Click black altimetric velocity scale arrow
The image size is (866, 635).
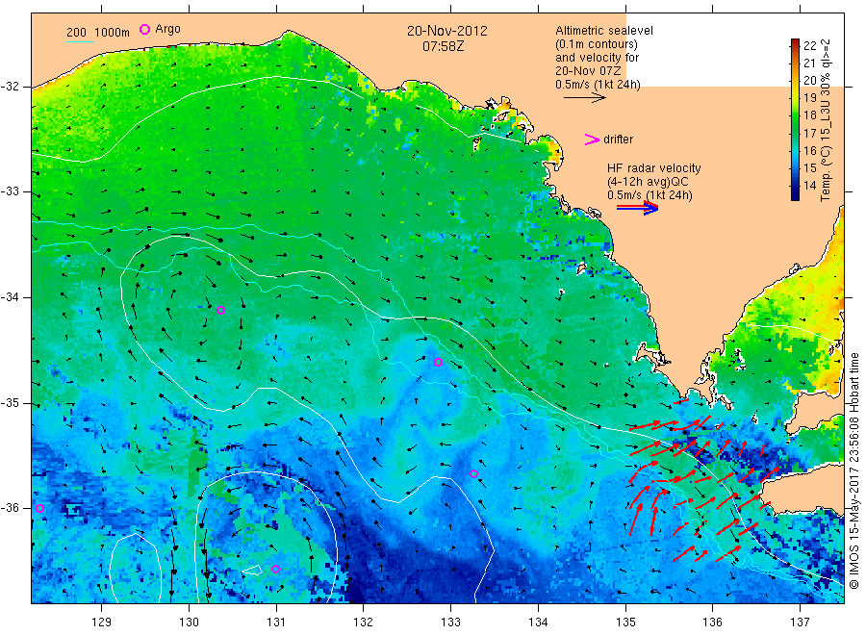tap(584, 98)
